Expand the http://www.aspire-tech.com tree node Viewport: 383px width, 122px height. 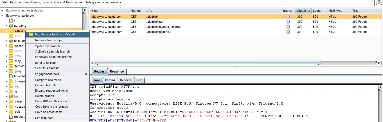[x=2, y=10]
